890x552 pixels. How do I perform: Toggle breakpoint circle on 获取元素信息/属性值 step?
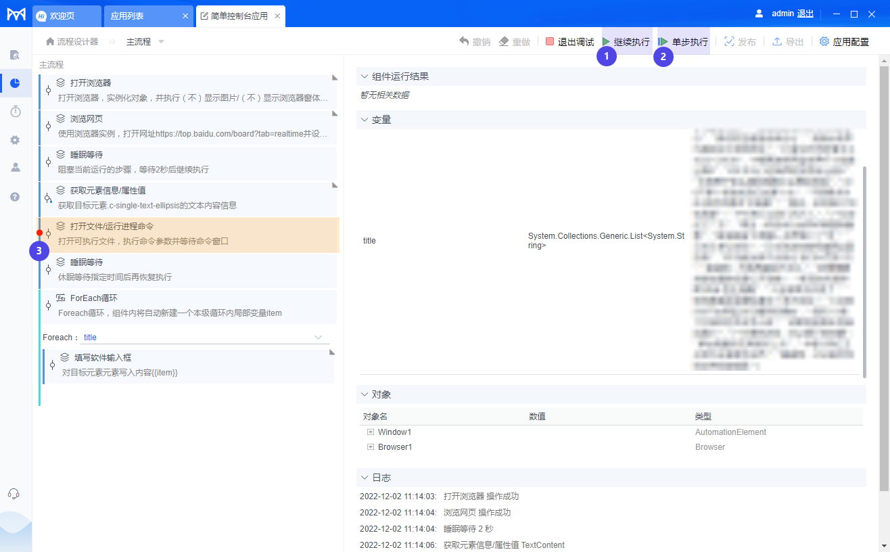point(48,198)
